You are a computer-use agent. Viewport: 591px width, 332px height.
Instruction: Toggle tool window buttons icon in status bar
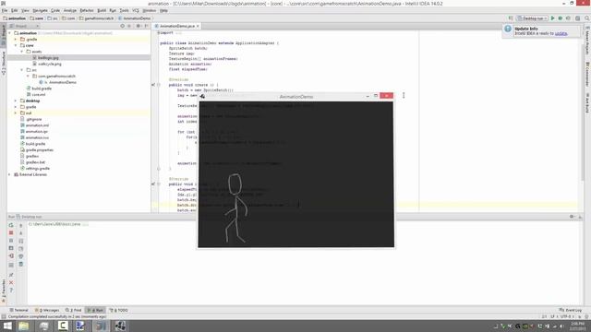pos(4,316)
